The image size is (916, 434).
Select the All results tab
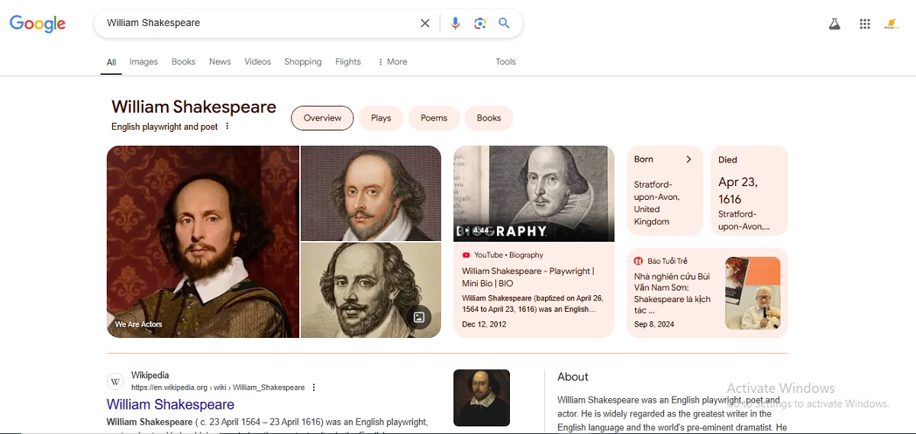[x=111, y=63]
